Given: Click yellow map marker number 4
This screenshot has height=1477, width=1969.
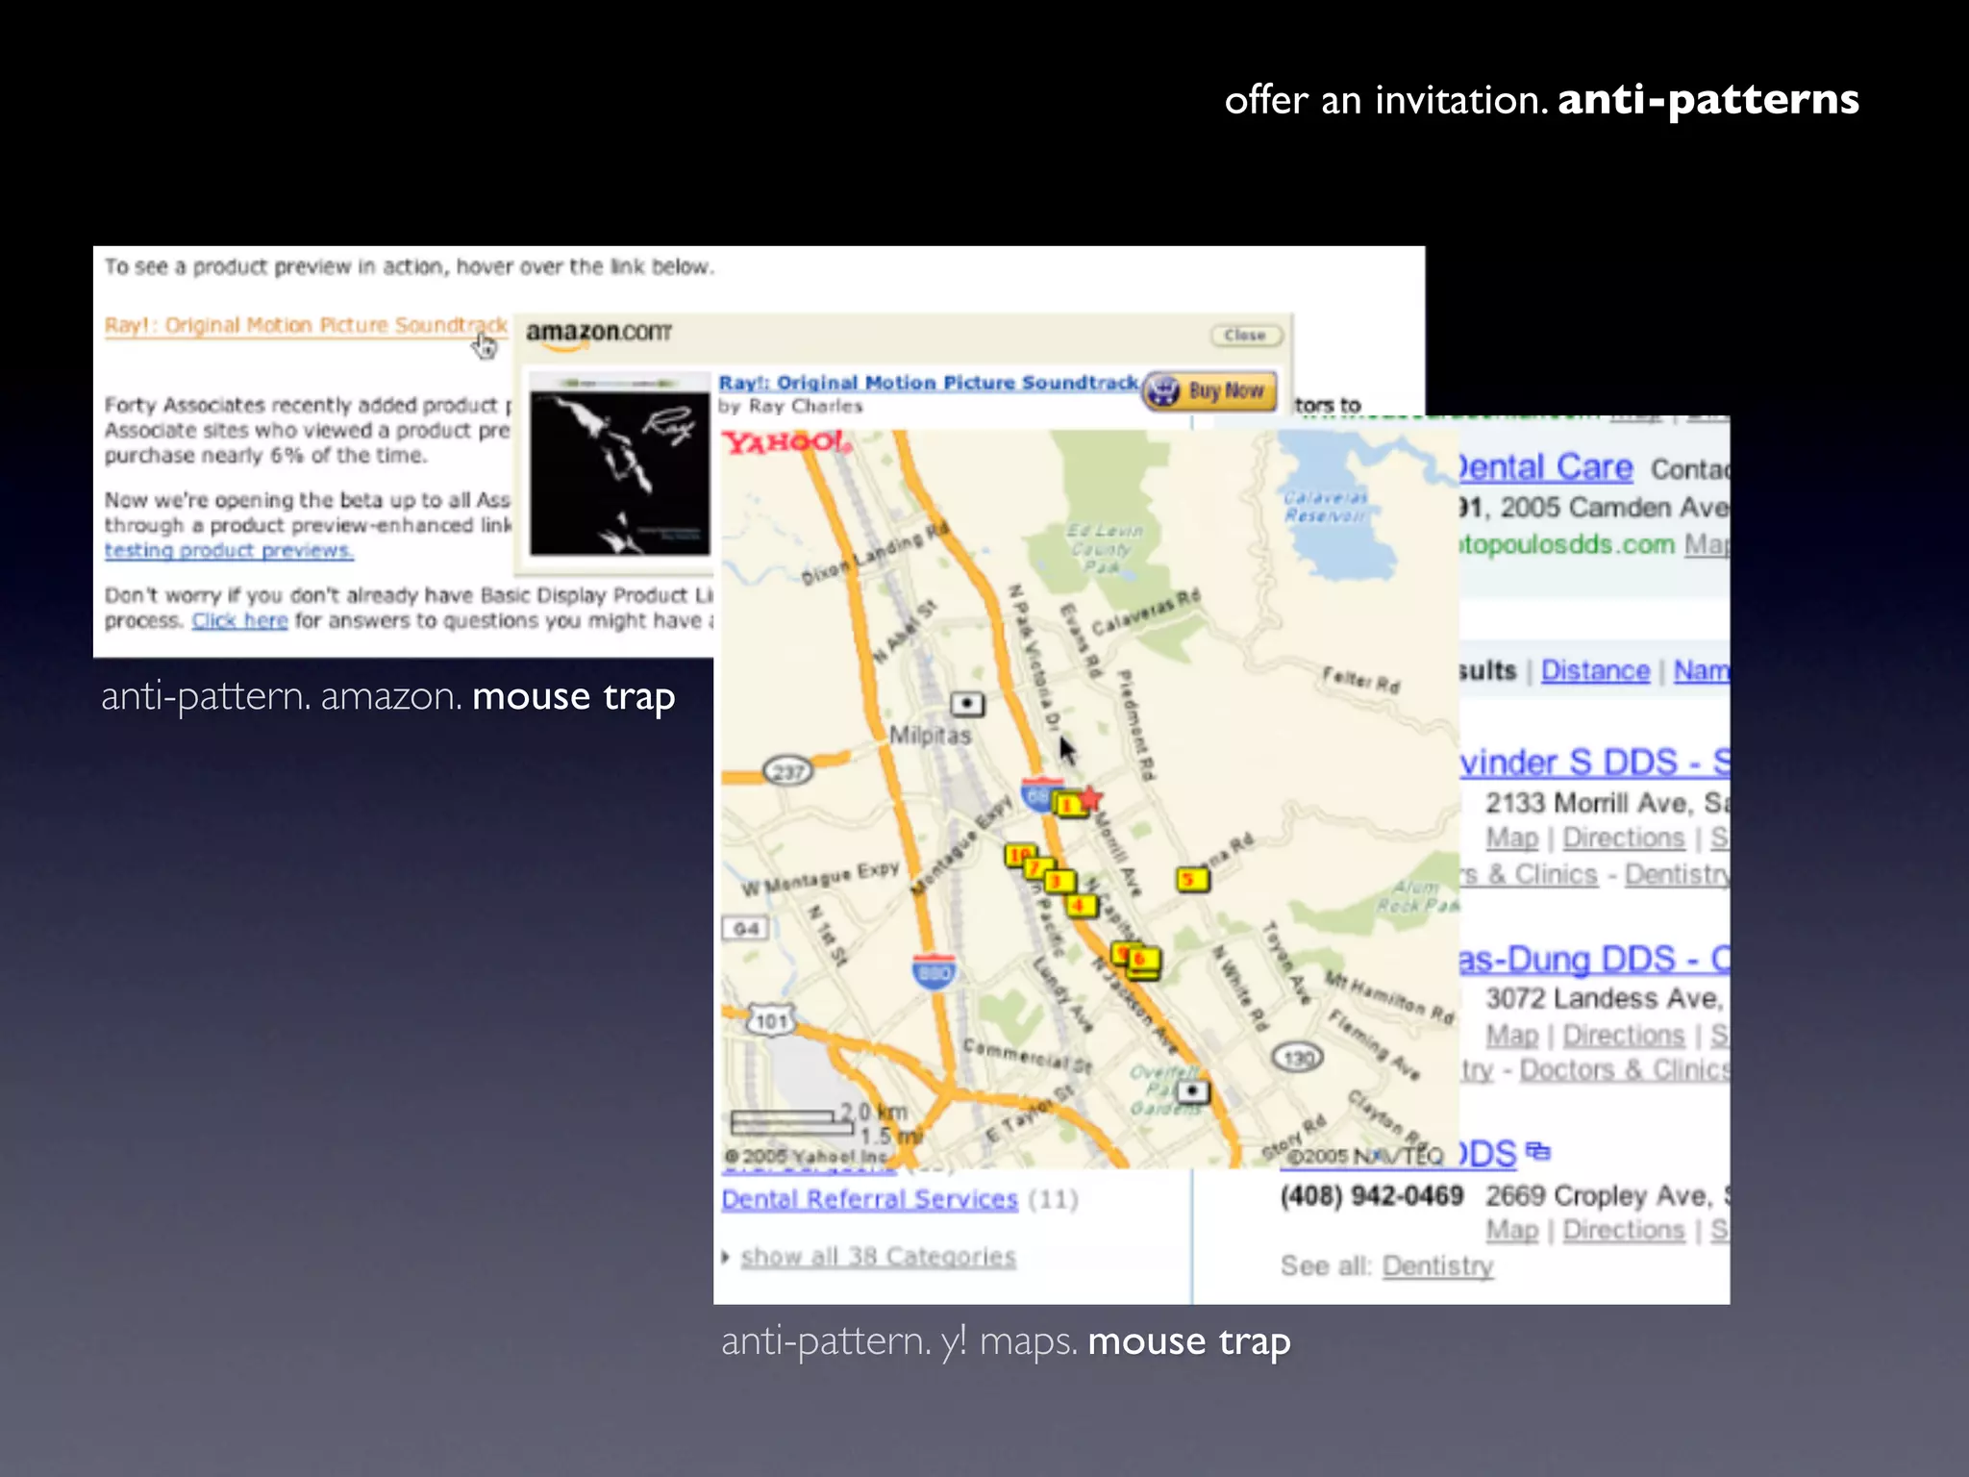Looking at the screenshot, I should click(x=1081, y=906).
